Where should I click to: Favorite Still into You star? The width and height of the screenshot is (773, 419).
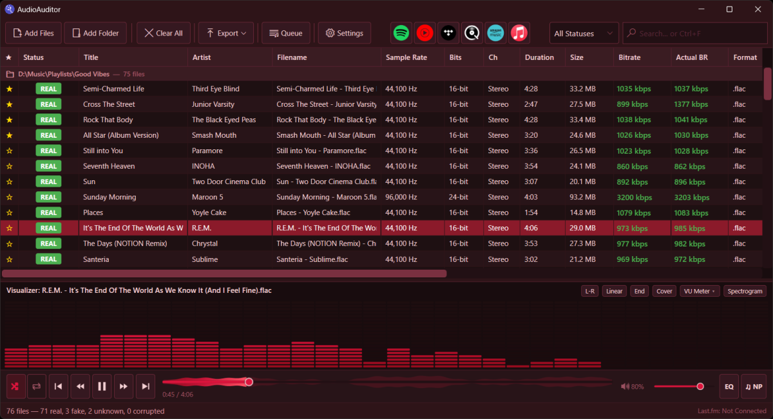[9, 151]
